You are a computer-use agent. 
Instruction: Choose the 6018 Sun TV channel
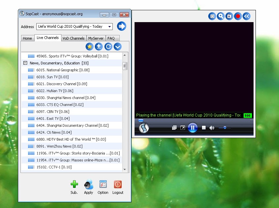[72, 77]
